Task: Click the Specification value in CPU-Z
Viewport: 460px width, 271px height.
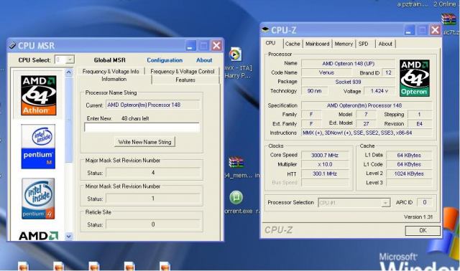Action: coord(367,105)
